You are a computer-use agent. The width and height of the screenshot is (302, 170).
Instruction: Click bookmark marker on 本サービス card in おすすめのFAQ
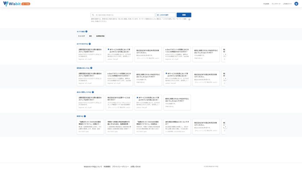[108, 50]
